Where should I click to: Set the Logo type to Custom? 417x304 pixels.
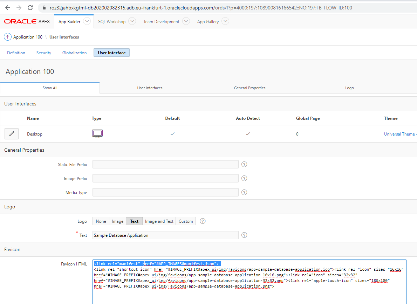pos(186,221)
